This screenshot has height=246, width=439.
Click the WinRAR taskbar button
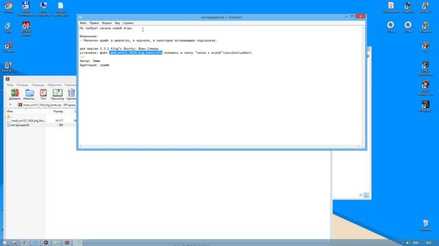[x=67, y=243]
